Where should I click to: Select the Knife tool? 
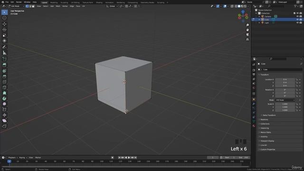coord(4,87)
